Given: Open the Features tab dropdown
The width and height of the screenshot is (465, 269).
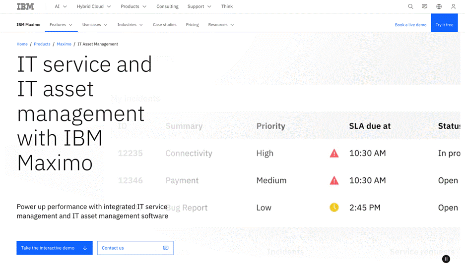Looking at the screenshot, I should click(61, 25).
